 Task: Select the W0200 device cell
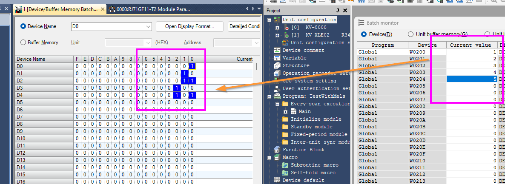(x=427, y=51)
